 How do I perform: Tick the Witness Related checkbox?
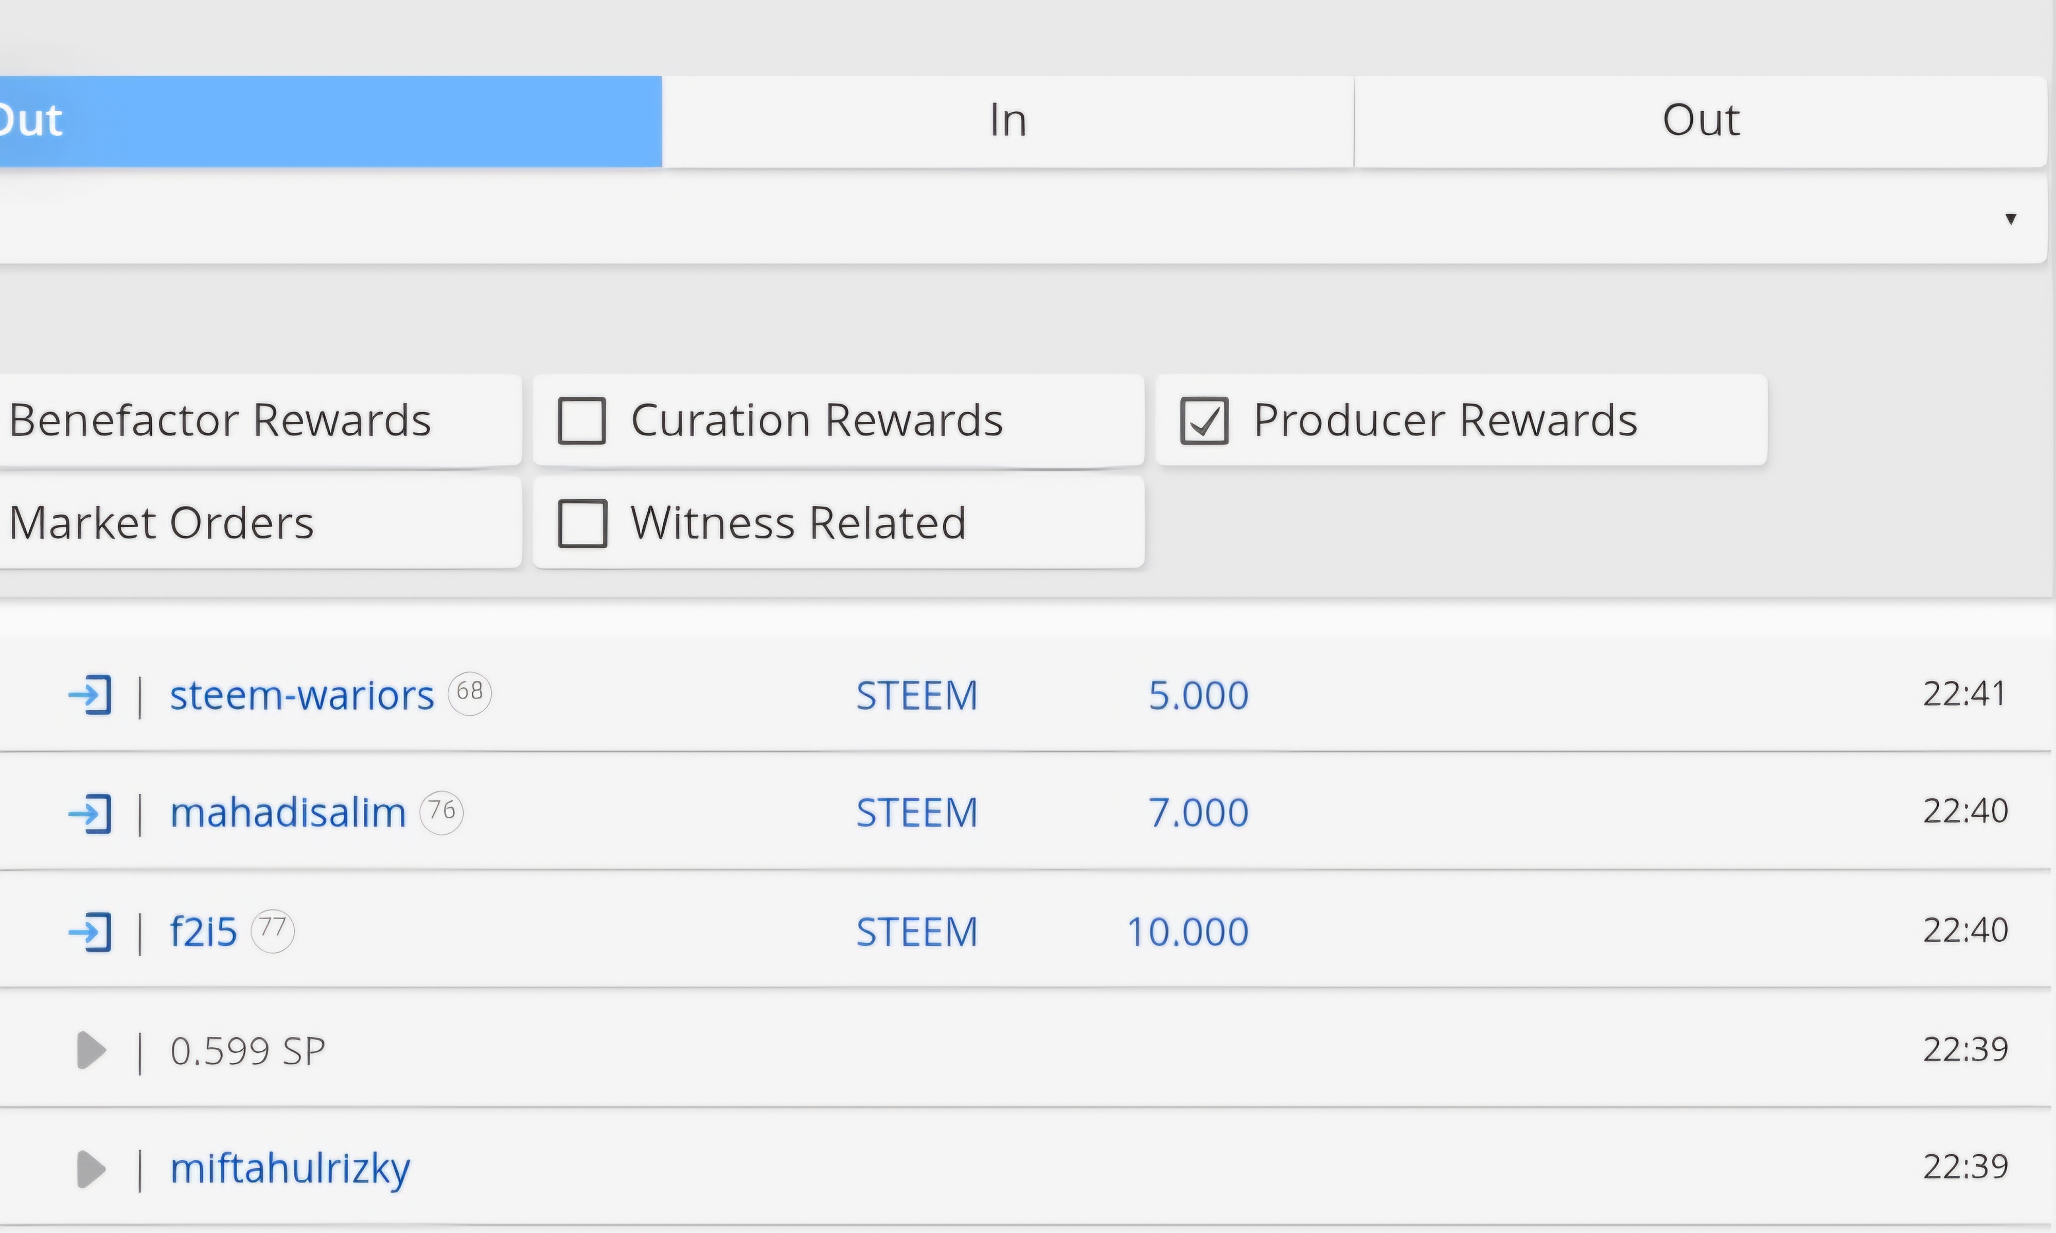581,523
